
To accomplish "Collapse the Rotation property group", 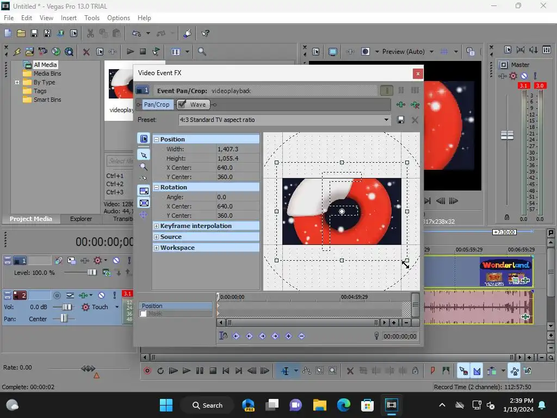I will pyautogui.click(x=156, y=188).
